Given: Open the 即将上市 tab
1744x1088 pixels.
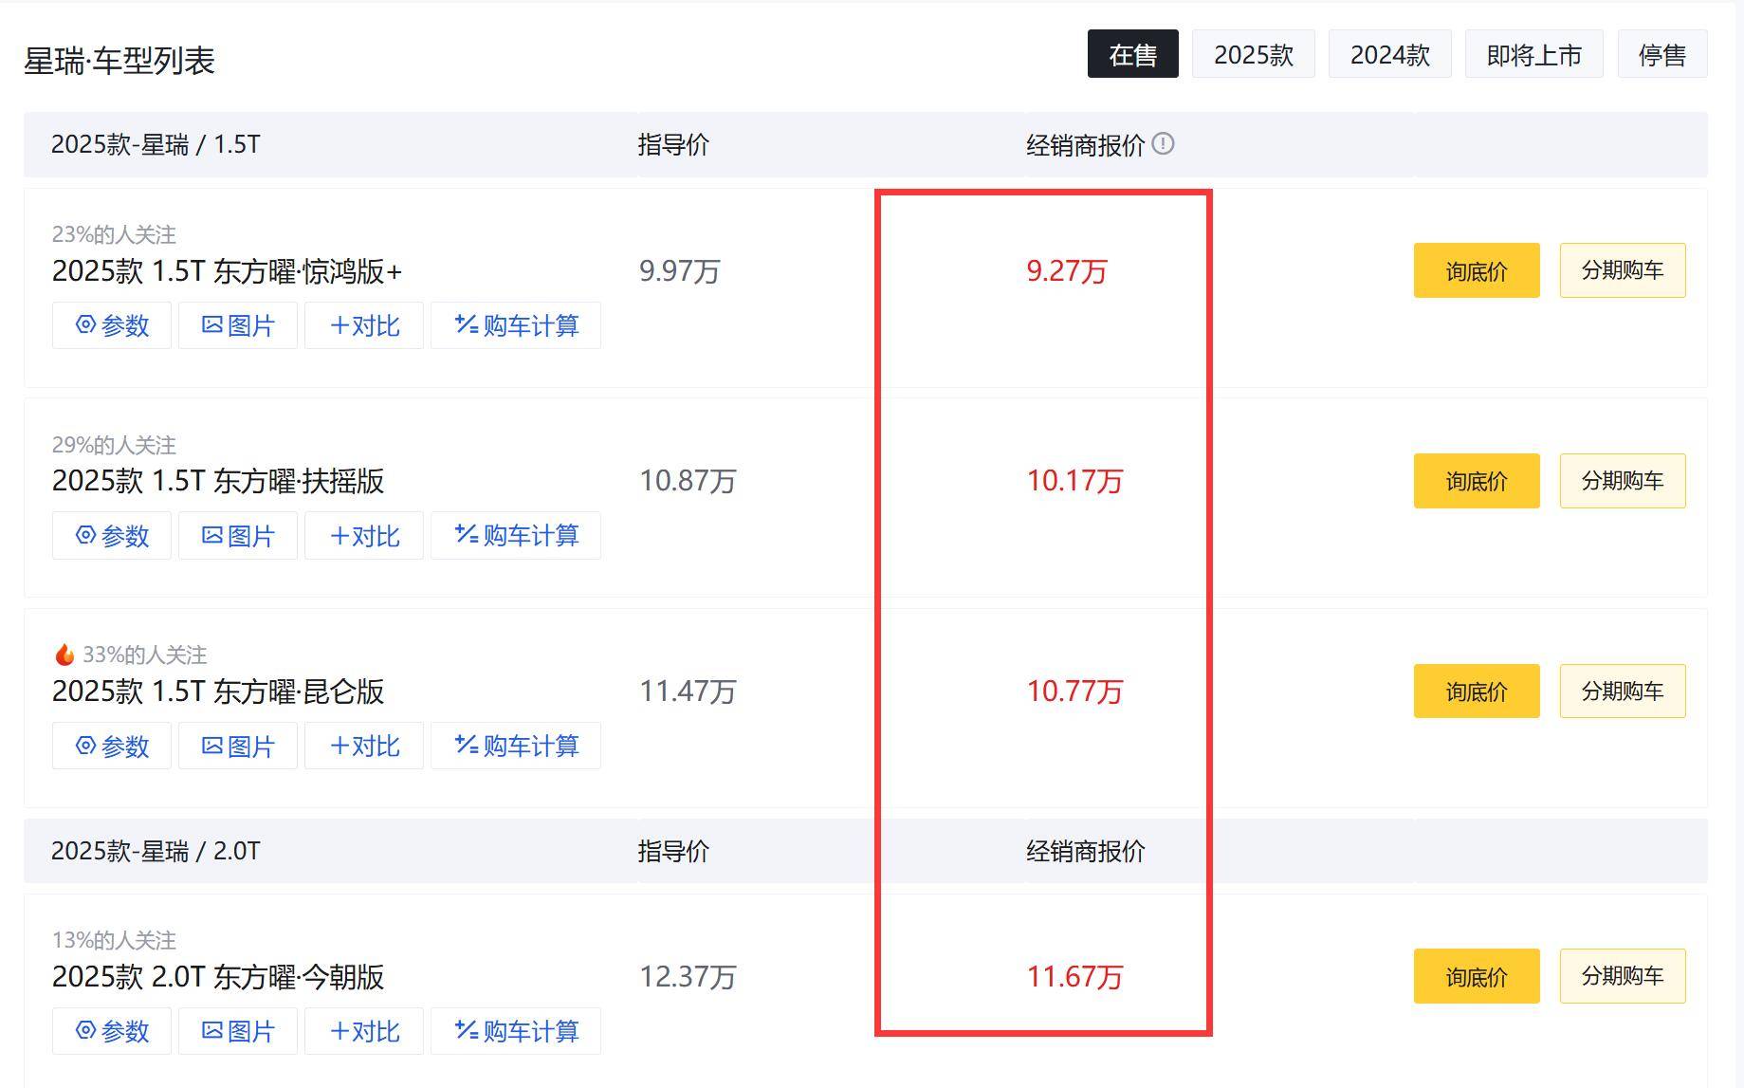Looking at the screenshot, I should (1533, 54).
